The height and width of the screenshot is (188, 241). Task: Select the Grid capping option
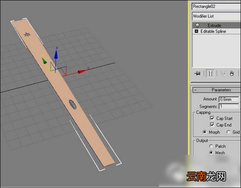pyautogui.click(x=228, y=132)
